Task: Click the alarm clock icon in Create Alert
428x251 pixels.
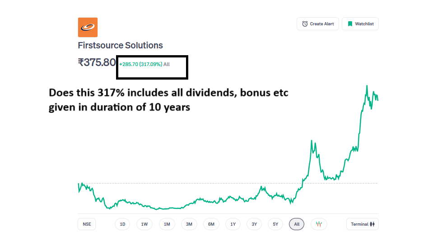Action: (305, 24)
